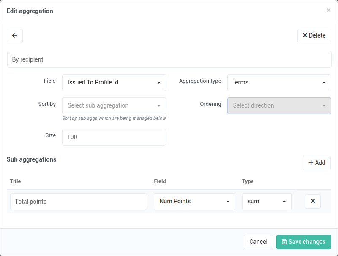Click the 'Type' column header
The height and width of the screenshot is (256, 338).
(x=248, y=181)
